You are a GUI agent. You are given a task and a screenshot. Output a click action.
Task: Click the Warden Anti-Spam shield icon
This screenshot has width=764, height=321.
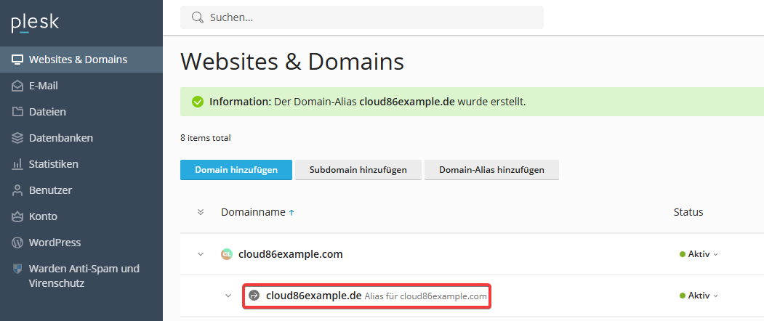[17, 269]
